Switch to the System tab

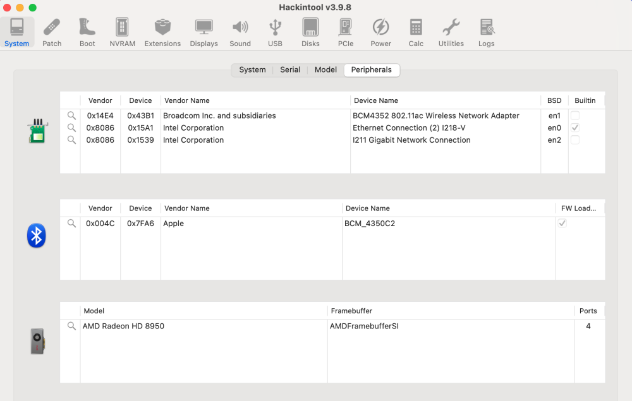[x=252, y=69]
